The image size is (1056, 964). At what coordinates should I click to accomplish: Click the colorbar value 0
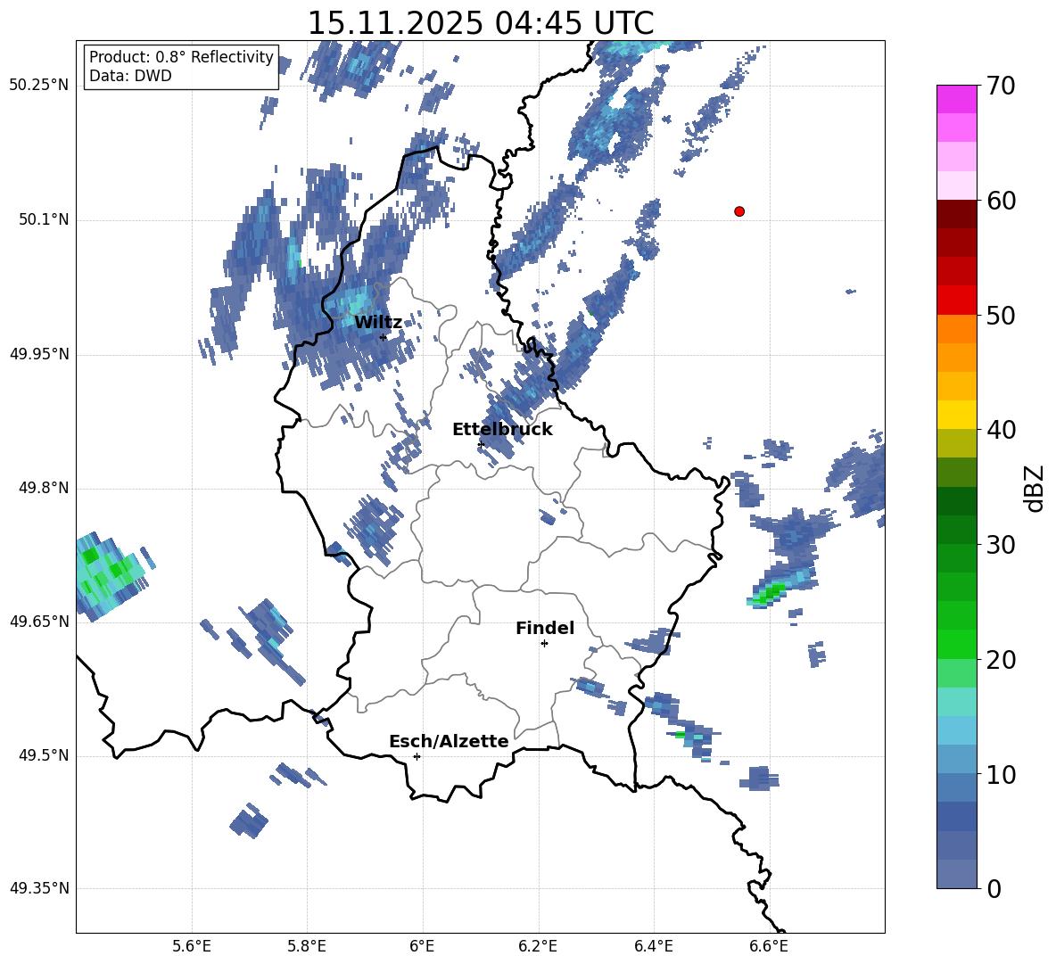[994, 889]
